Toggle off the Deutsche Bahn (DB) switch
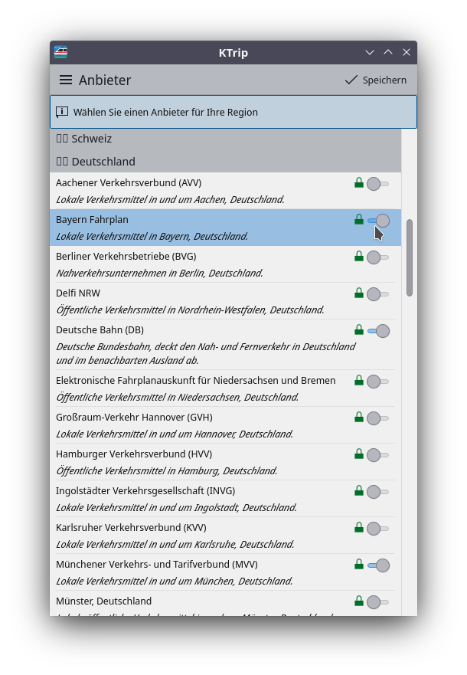 click(x=378, y=331)
